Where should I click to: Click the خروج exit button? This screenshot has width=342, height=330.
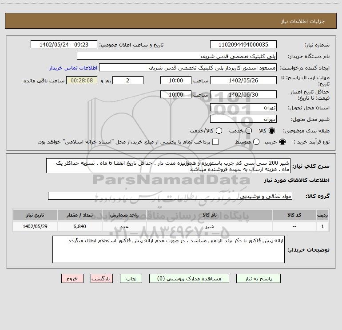72,279
